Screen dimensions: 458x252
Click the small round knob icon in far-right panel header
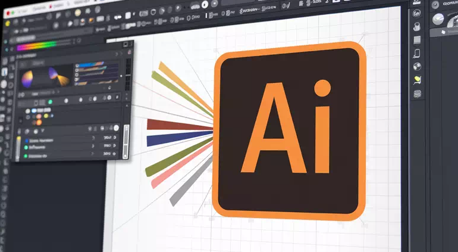pos(435,5)
